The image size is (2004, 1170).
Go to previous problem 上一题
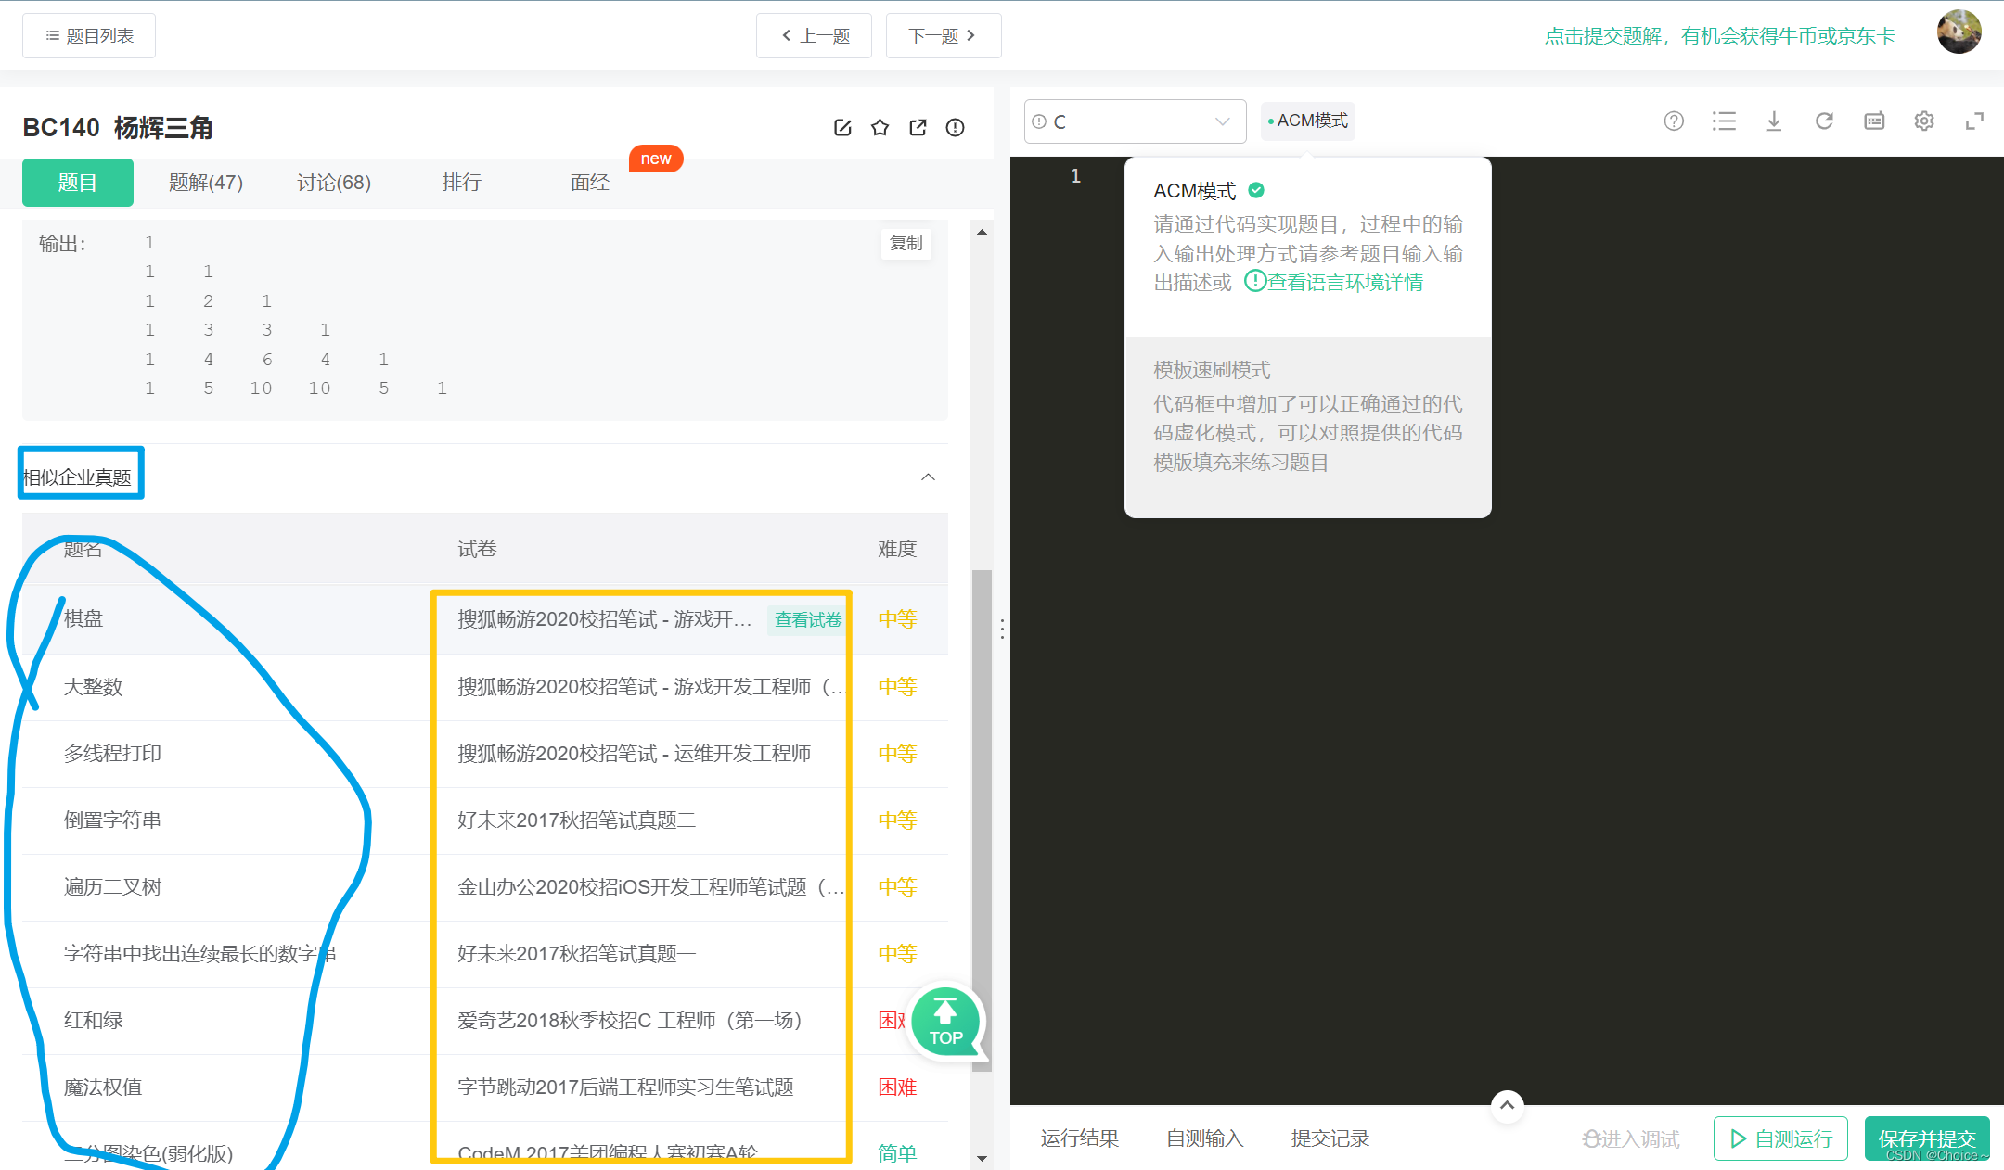click(814, 36)
